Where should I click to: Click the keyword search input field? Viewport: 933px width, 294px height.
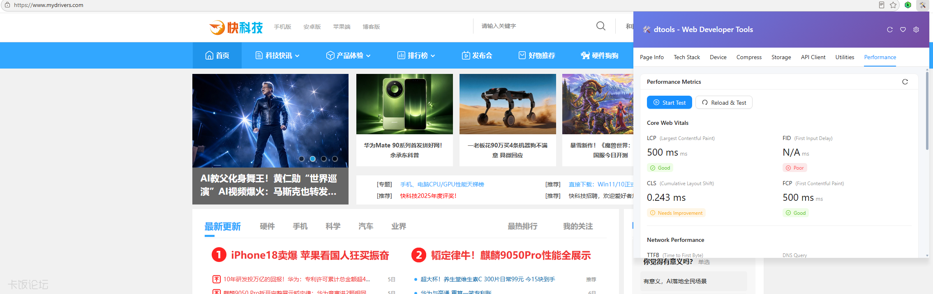pyautogui.click(x=534, y=26)
